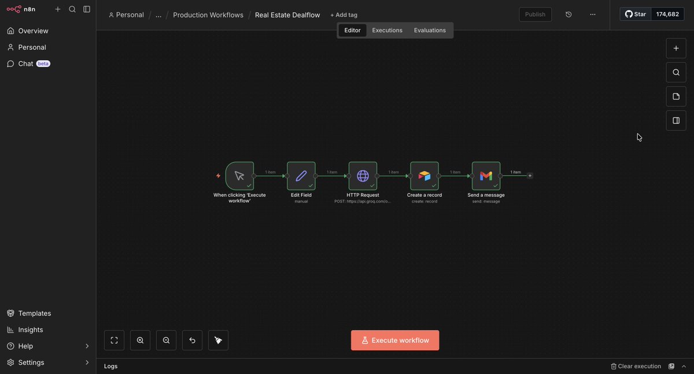
Task: Click the Real Estate Dealflow workflow name
Action: click(287, 15)
